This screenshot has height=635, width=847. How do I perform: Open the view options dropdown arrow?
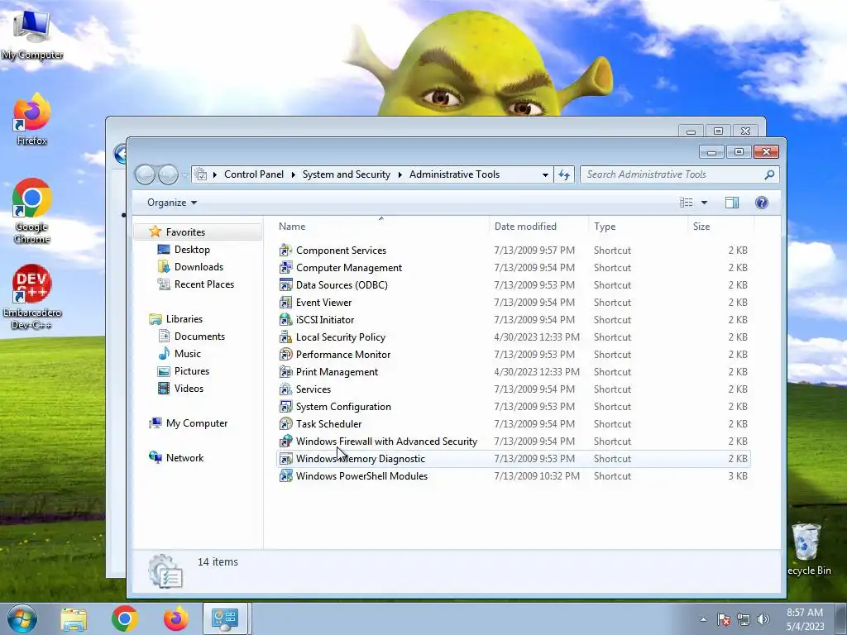click(705, 203)
